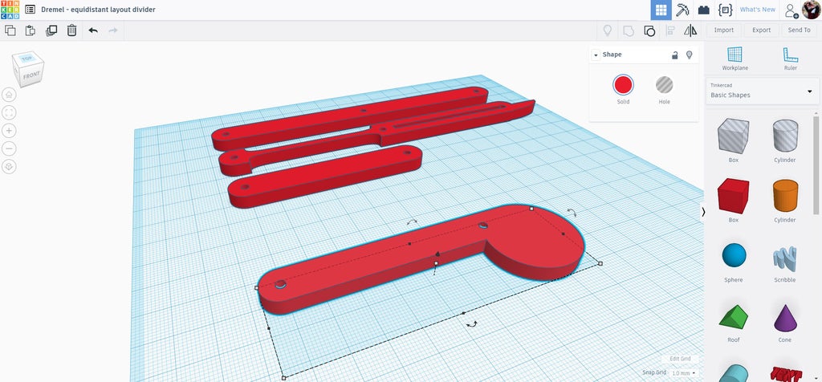Image resolution: width=822 pixels, height=382 pixels.
Task: Click the Align tool icon
Action: tap(670, 30)
